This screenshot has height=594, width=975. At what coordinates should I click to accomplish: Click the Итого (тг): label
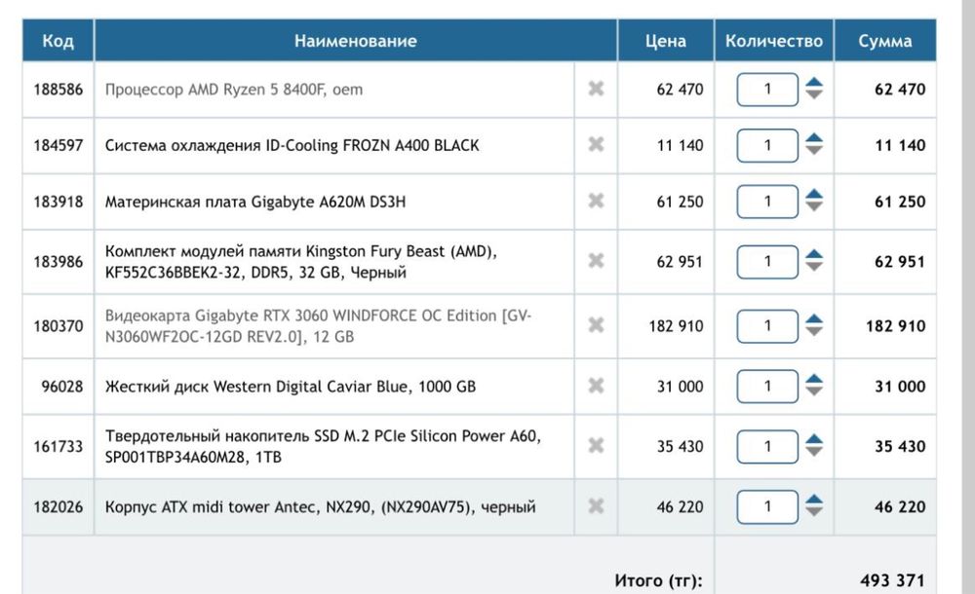[x=658, y=580]
